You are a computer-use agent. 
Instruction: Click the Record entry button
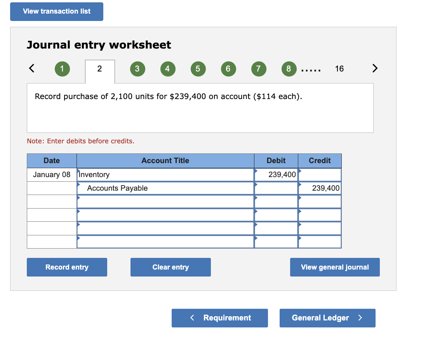coord(67,267)
